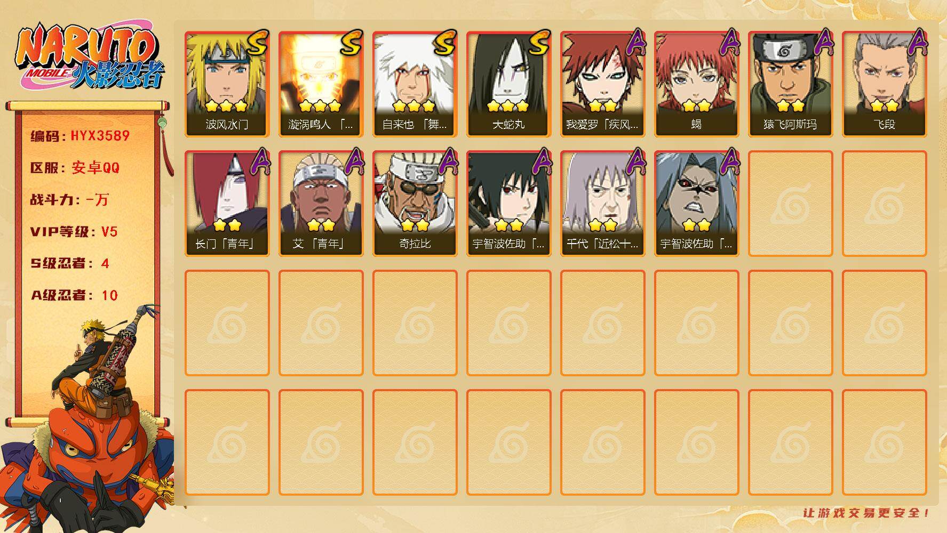947x533 pixels.
Task: Click the S rank badge on 大蛇丸
Action: click(538, 43)
